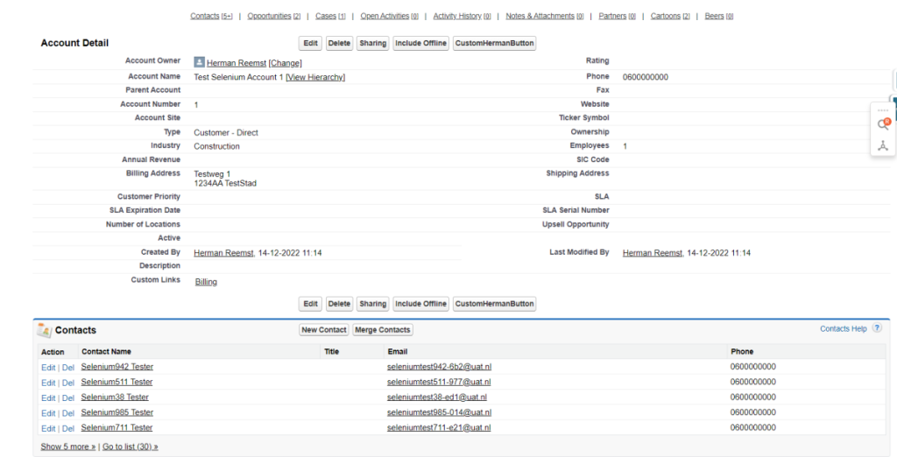Grab the dotted drag handle on side widget
This screenshot has height=457, width=897.
[883, 110]
